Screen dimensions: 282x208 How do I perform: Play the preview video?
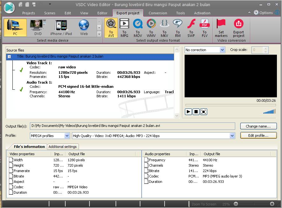[x=188, y=112]
